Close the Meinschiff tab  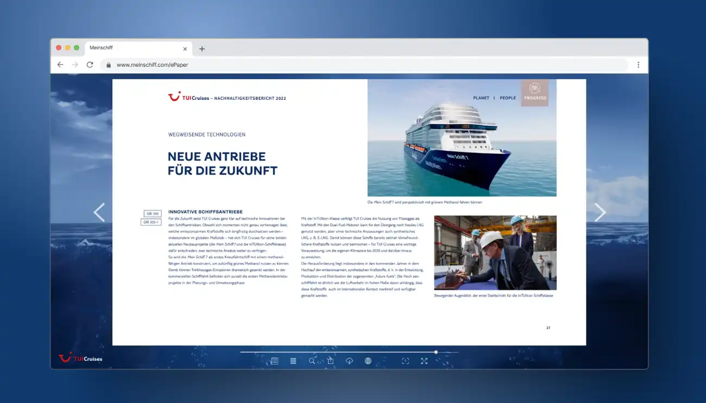[185, 49]
